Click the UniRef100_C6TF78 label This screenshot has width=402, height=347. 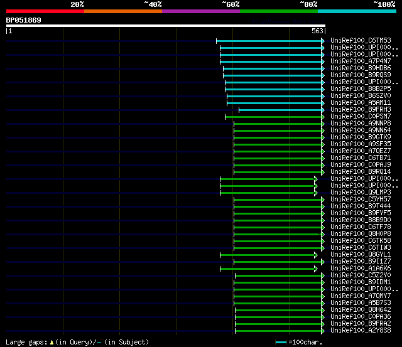[361, 227]
